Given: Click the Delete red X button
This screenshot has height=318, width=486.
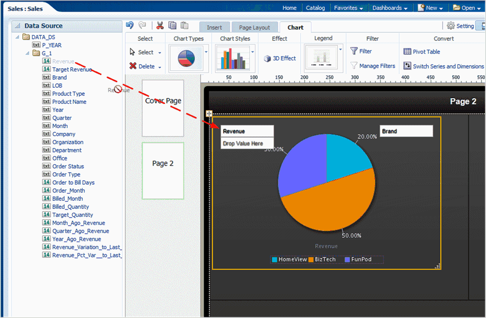Looking at the screenshot, I should (x=142, y=66).
